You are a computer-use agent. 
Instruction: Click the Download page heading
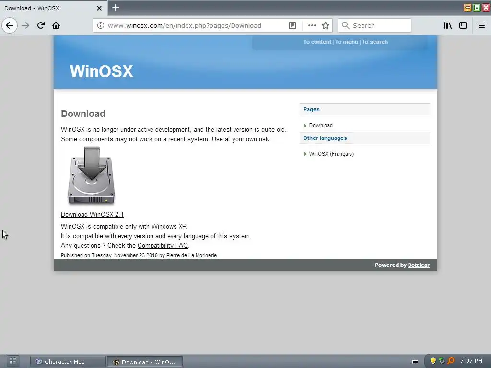[83, 114]
